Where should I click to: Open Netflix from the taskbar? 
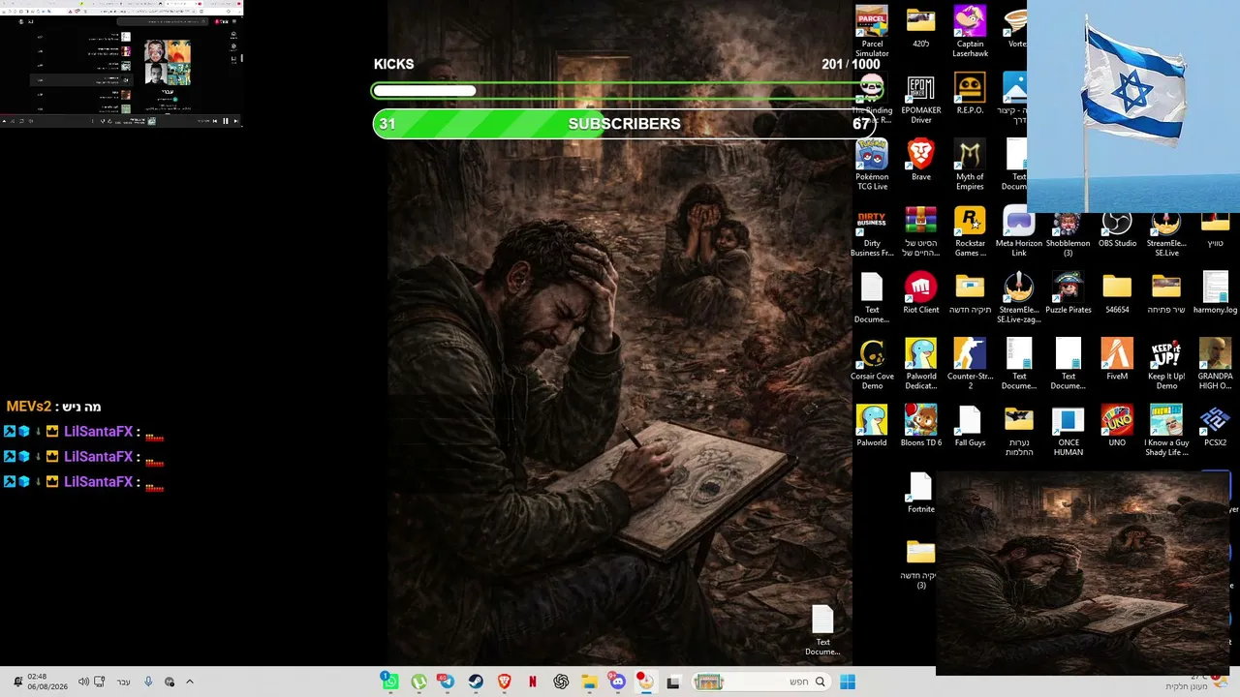tap(532, 682)
